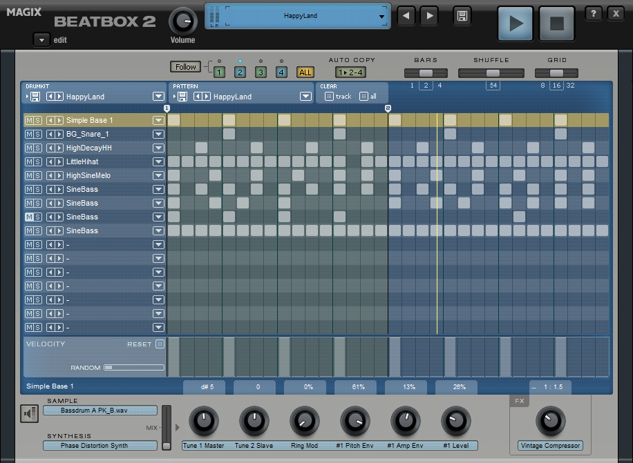Select next sound for LittleHihat

pos(59,162)
